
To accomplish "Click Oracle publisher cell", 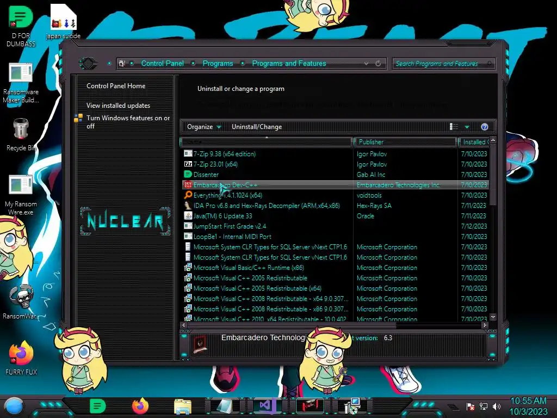I will (x=365, y=216).
